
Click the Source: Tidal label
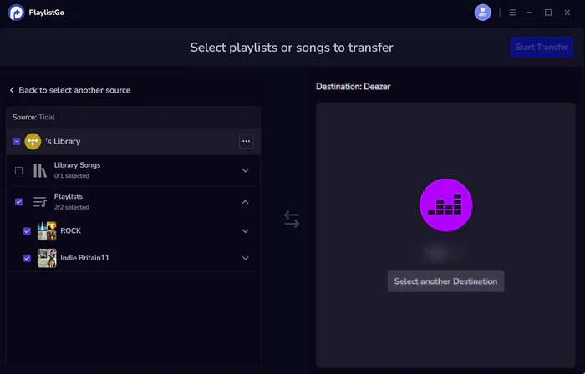tap(33, 118)
